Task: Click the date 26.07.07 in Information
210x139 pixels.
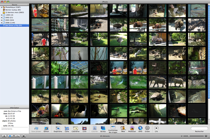Action: [11, 113]
